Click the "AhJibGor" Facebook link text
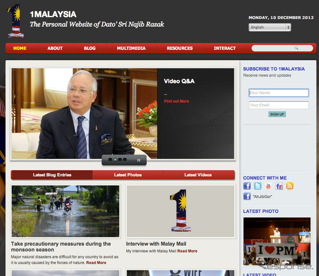Image resolution: width=319 pixels, height=276 pixels. pyautogui.click(x=262, y=197)
